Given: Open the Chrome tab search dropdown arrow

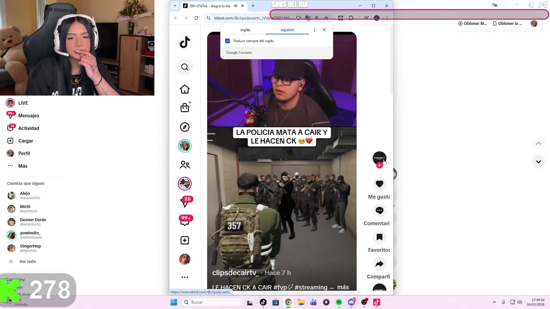Looking at the screenshot, I should [x=175, y=6].
